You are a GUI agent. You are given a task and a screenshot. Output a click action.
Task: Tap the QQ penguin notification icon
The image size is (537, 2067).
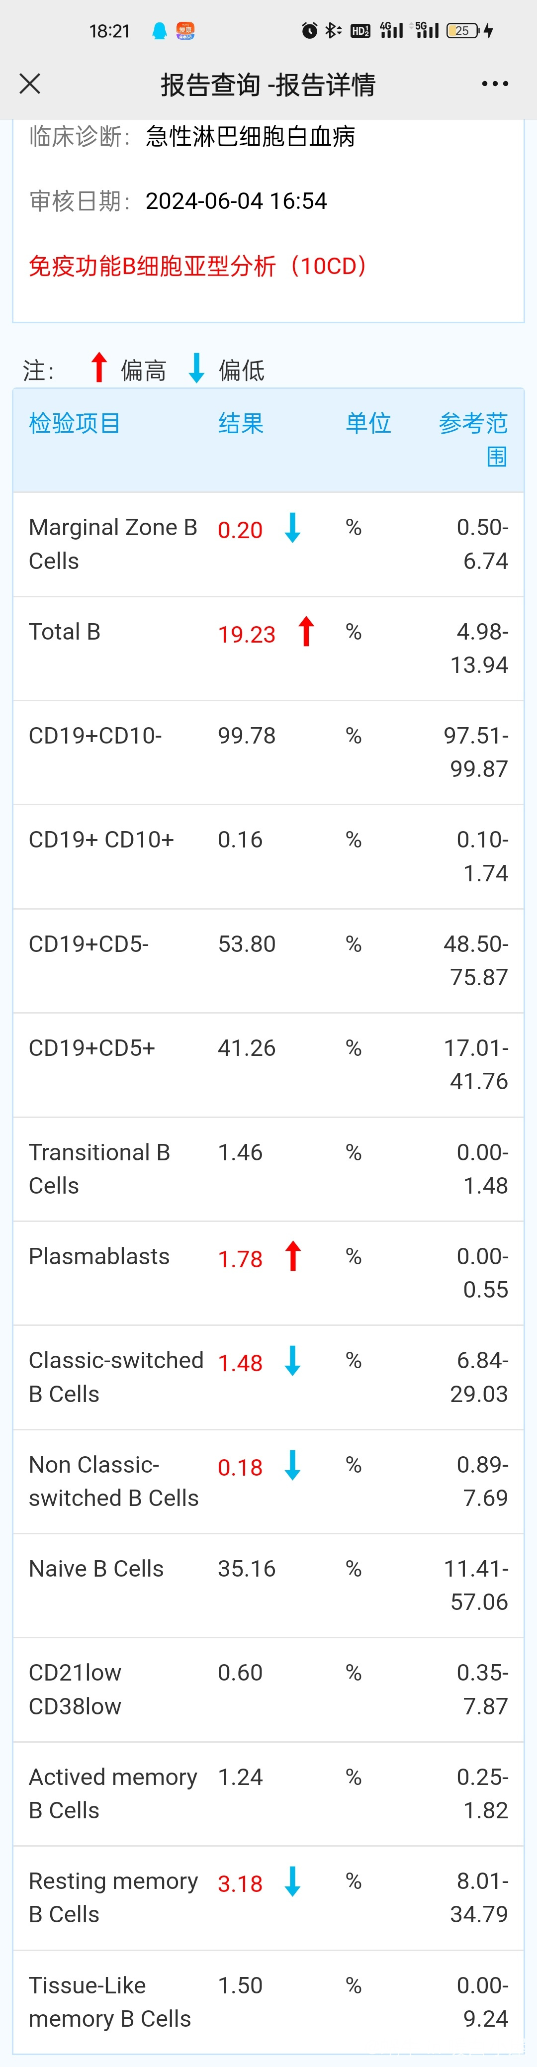pos(160,30)
